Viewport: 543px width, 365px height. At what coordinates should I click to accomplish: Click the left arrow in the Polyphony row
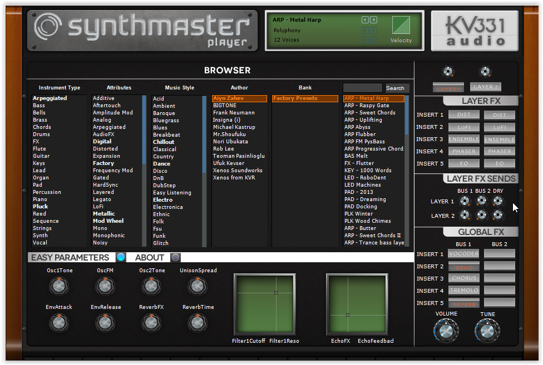[x=365, y=31]
